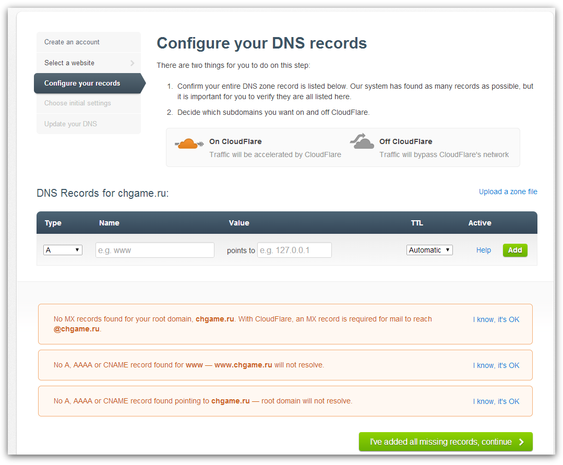Viewport: 563px width, 465px height.
Task: Click the bold www.chgame.ru text in warning
Action: click(243, 365)
